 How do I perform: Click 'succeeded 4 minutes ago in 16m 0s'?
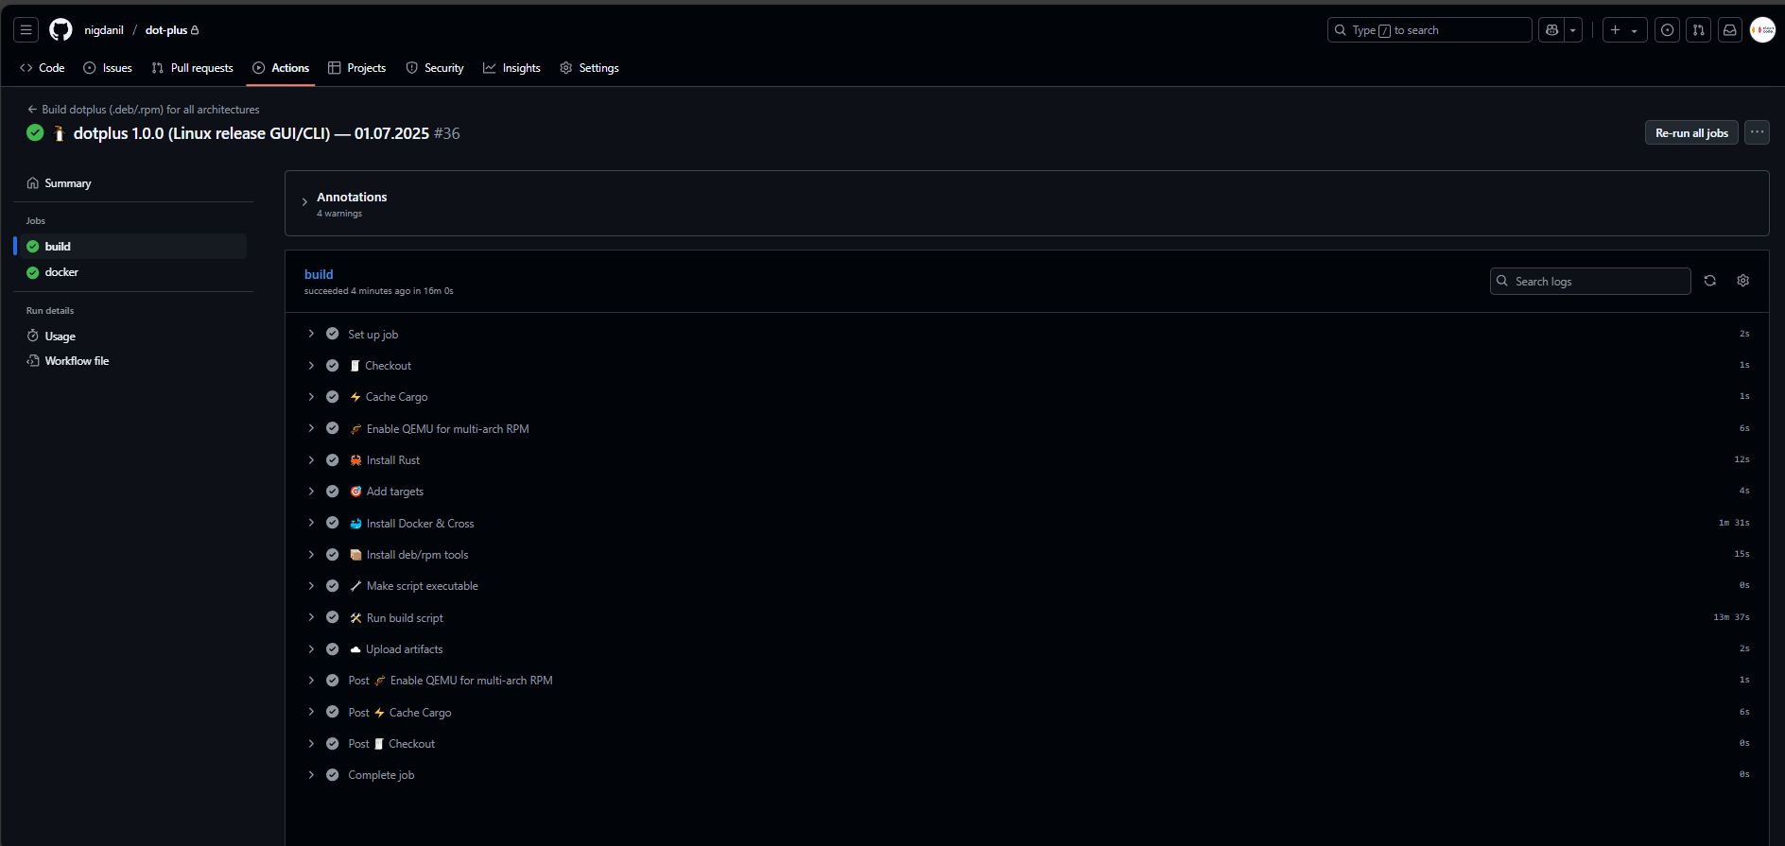[x=378, y=291]
